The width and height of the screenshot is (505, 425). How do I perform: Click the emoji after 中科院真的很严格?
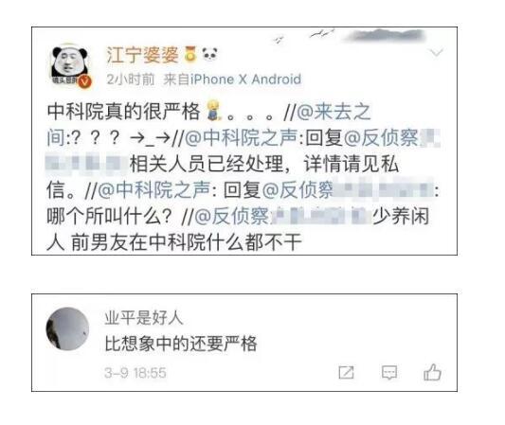coord(213,111)
